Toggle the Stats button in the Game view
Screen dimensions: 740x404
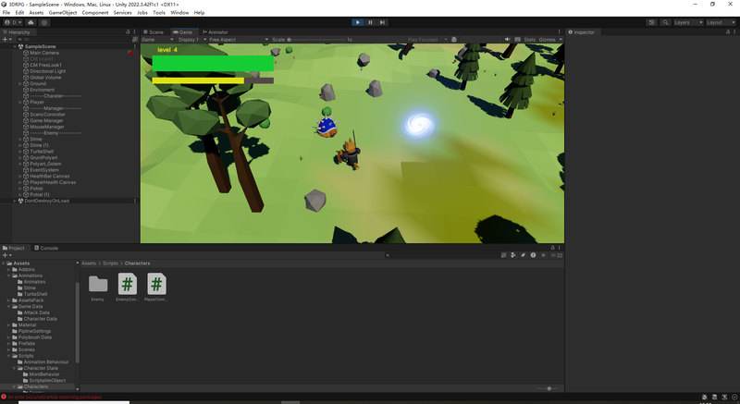tap(529, 40)
